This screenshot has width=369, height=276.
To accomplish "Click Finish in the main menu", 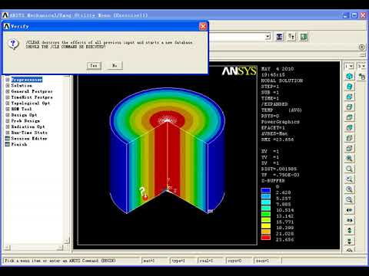I will pos(19,144).
